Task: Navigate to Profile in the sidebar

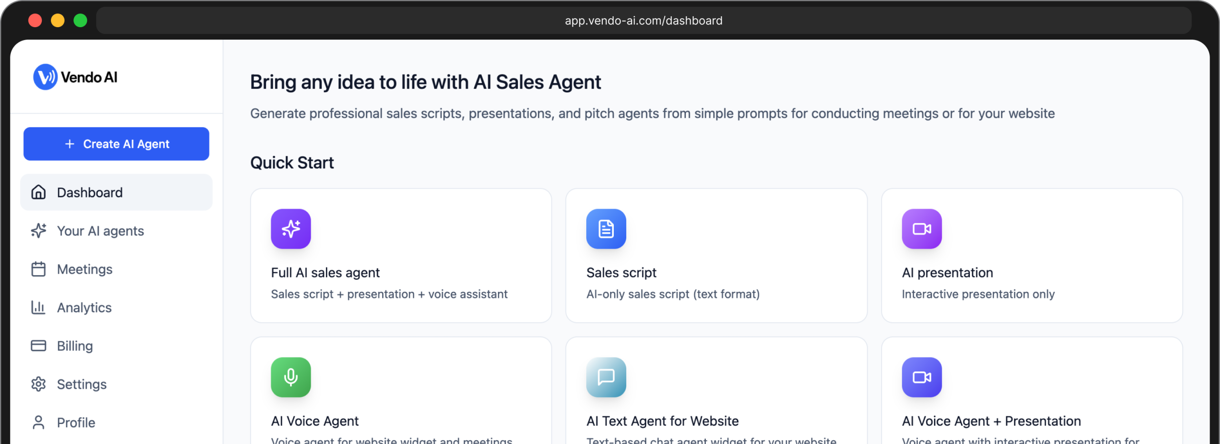Action: click(x=76, y=423)
